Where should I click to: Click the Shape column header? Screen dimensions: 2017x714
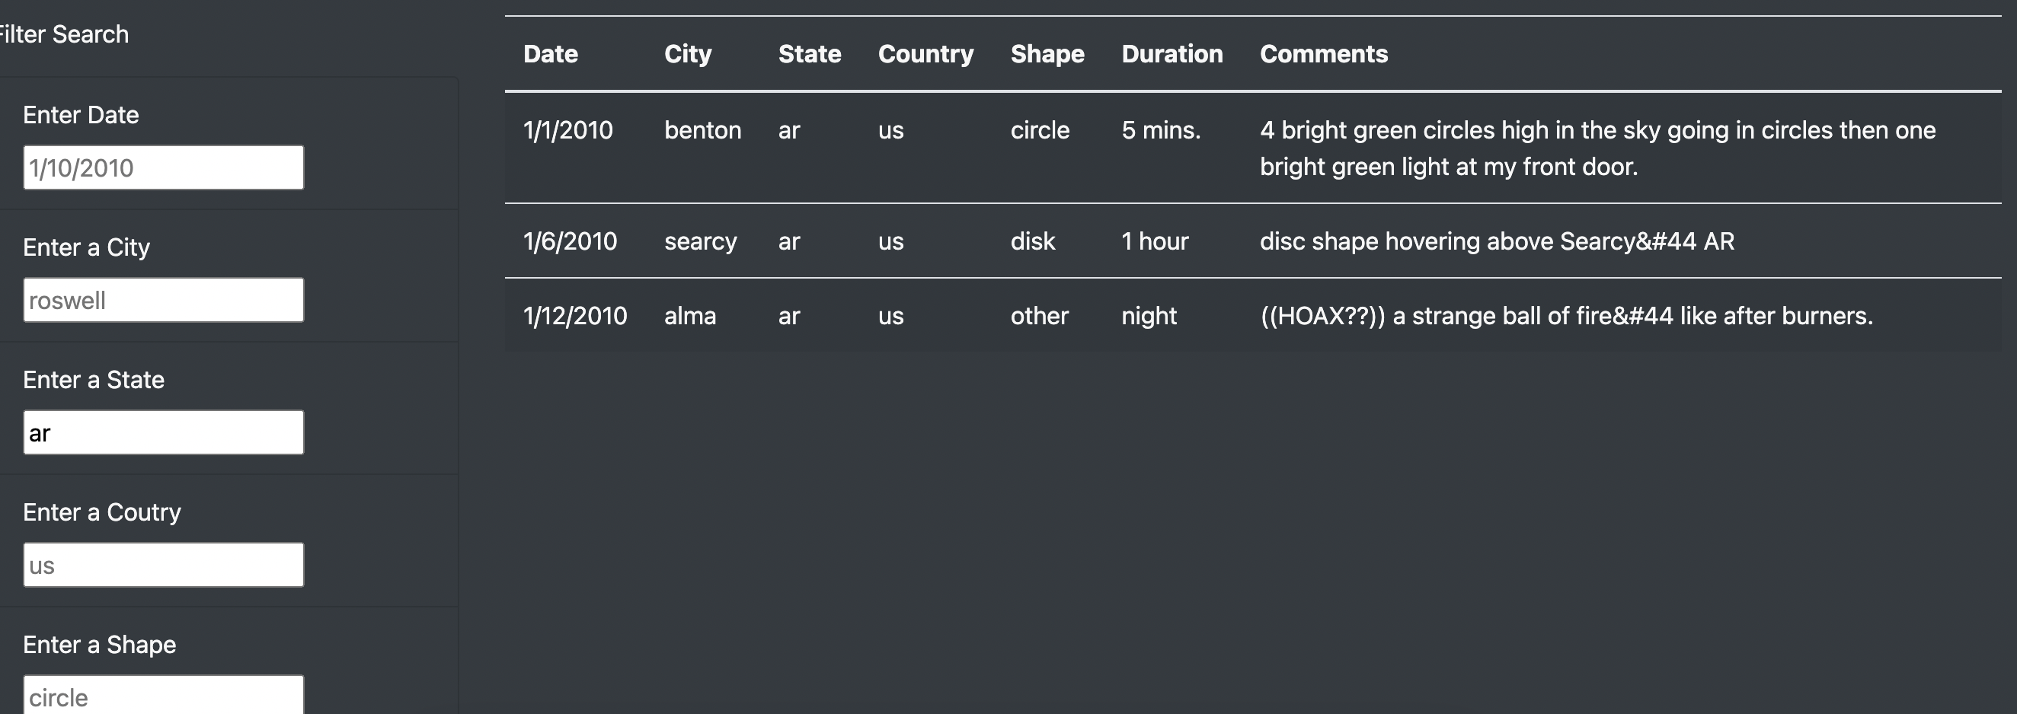pyautogui.click(x=1047, y=53)
